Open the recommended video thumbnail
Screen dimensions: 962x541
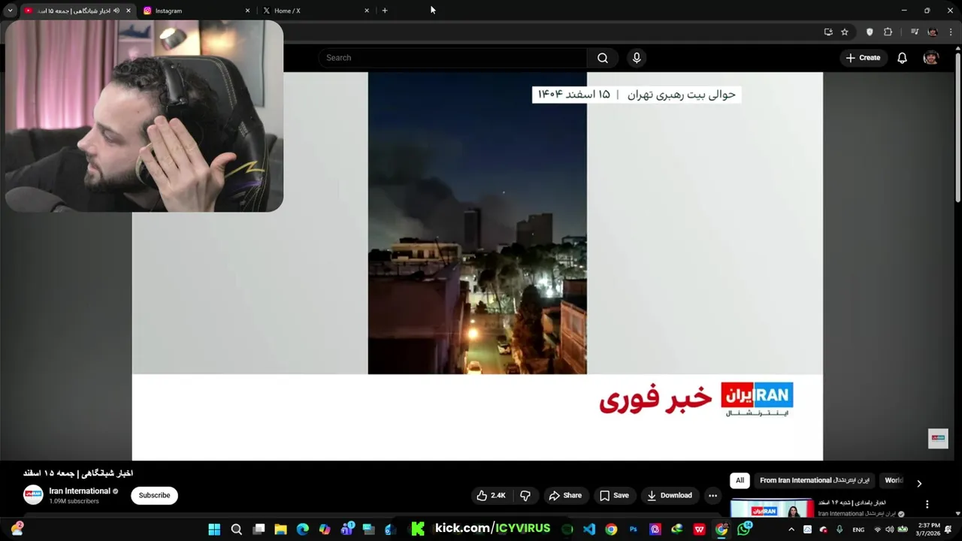click(772, 509)
